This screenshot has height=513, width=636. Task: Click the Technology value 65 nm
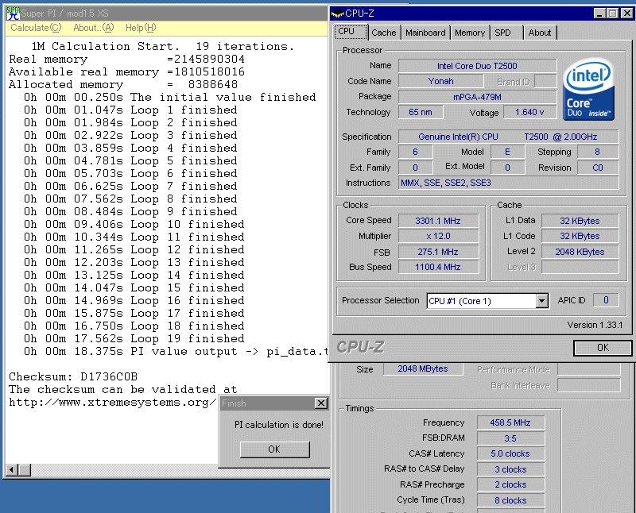click(x=421, y=112)
